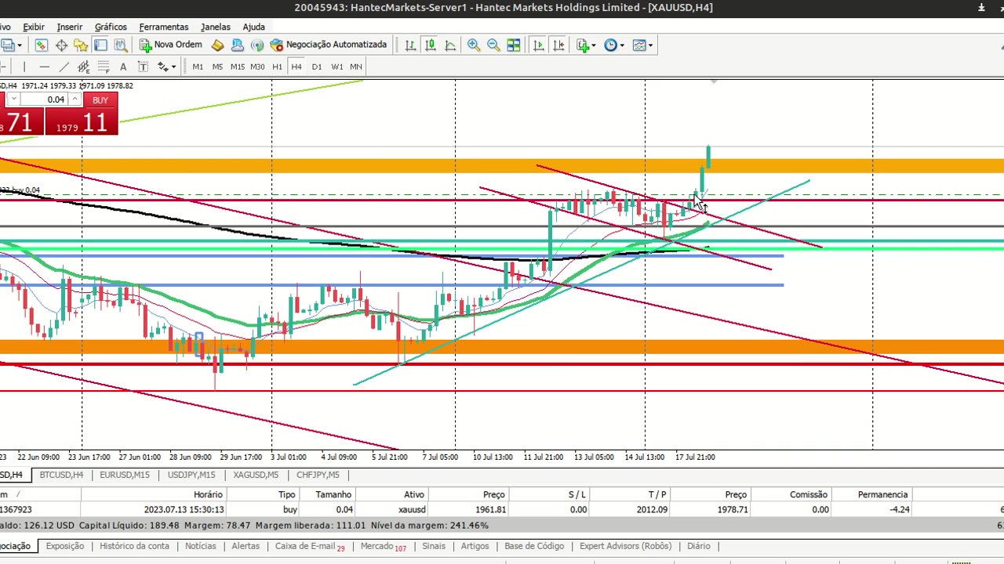Open the chart templates dropdown
This screenshot has width=1004, height=564.
click(x=642, y=45)
